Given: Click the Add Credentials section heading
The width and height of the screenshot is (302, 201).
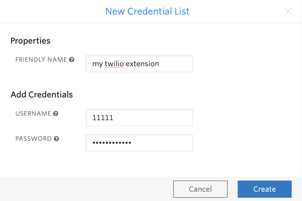Looking at the screenshot, I should (x=41, y=94).
